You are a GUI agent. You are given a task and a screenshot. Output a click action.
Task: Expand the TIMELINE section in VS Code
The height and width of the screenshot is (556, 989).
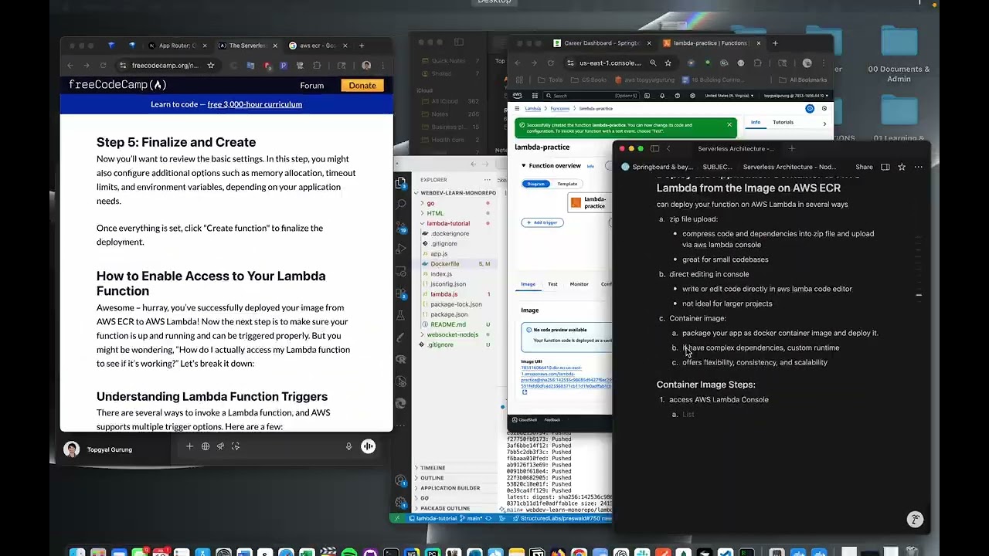click(x=433, y=468)
